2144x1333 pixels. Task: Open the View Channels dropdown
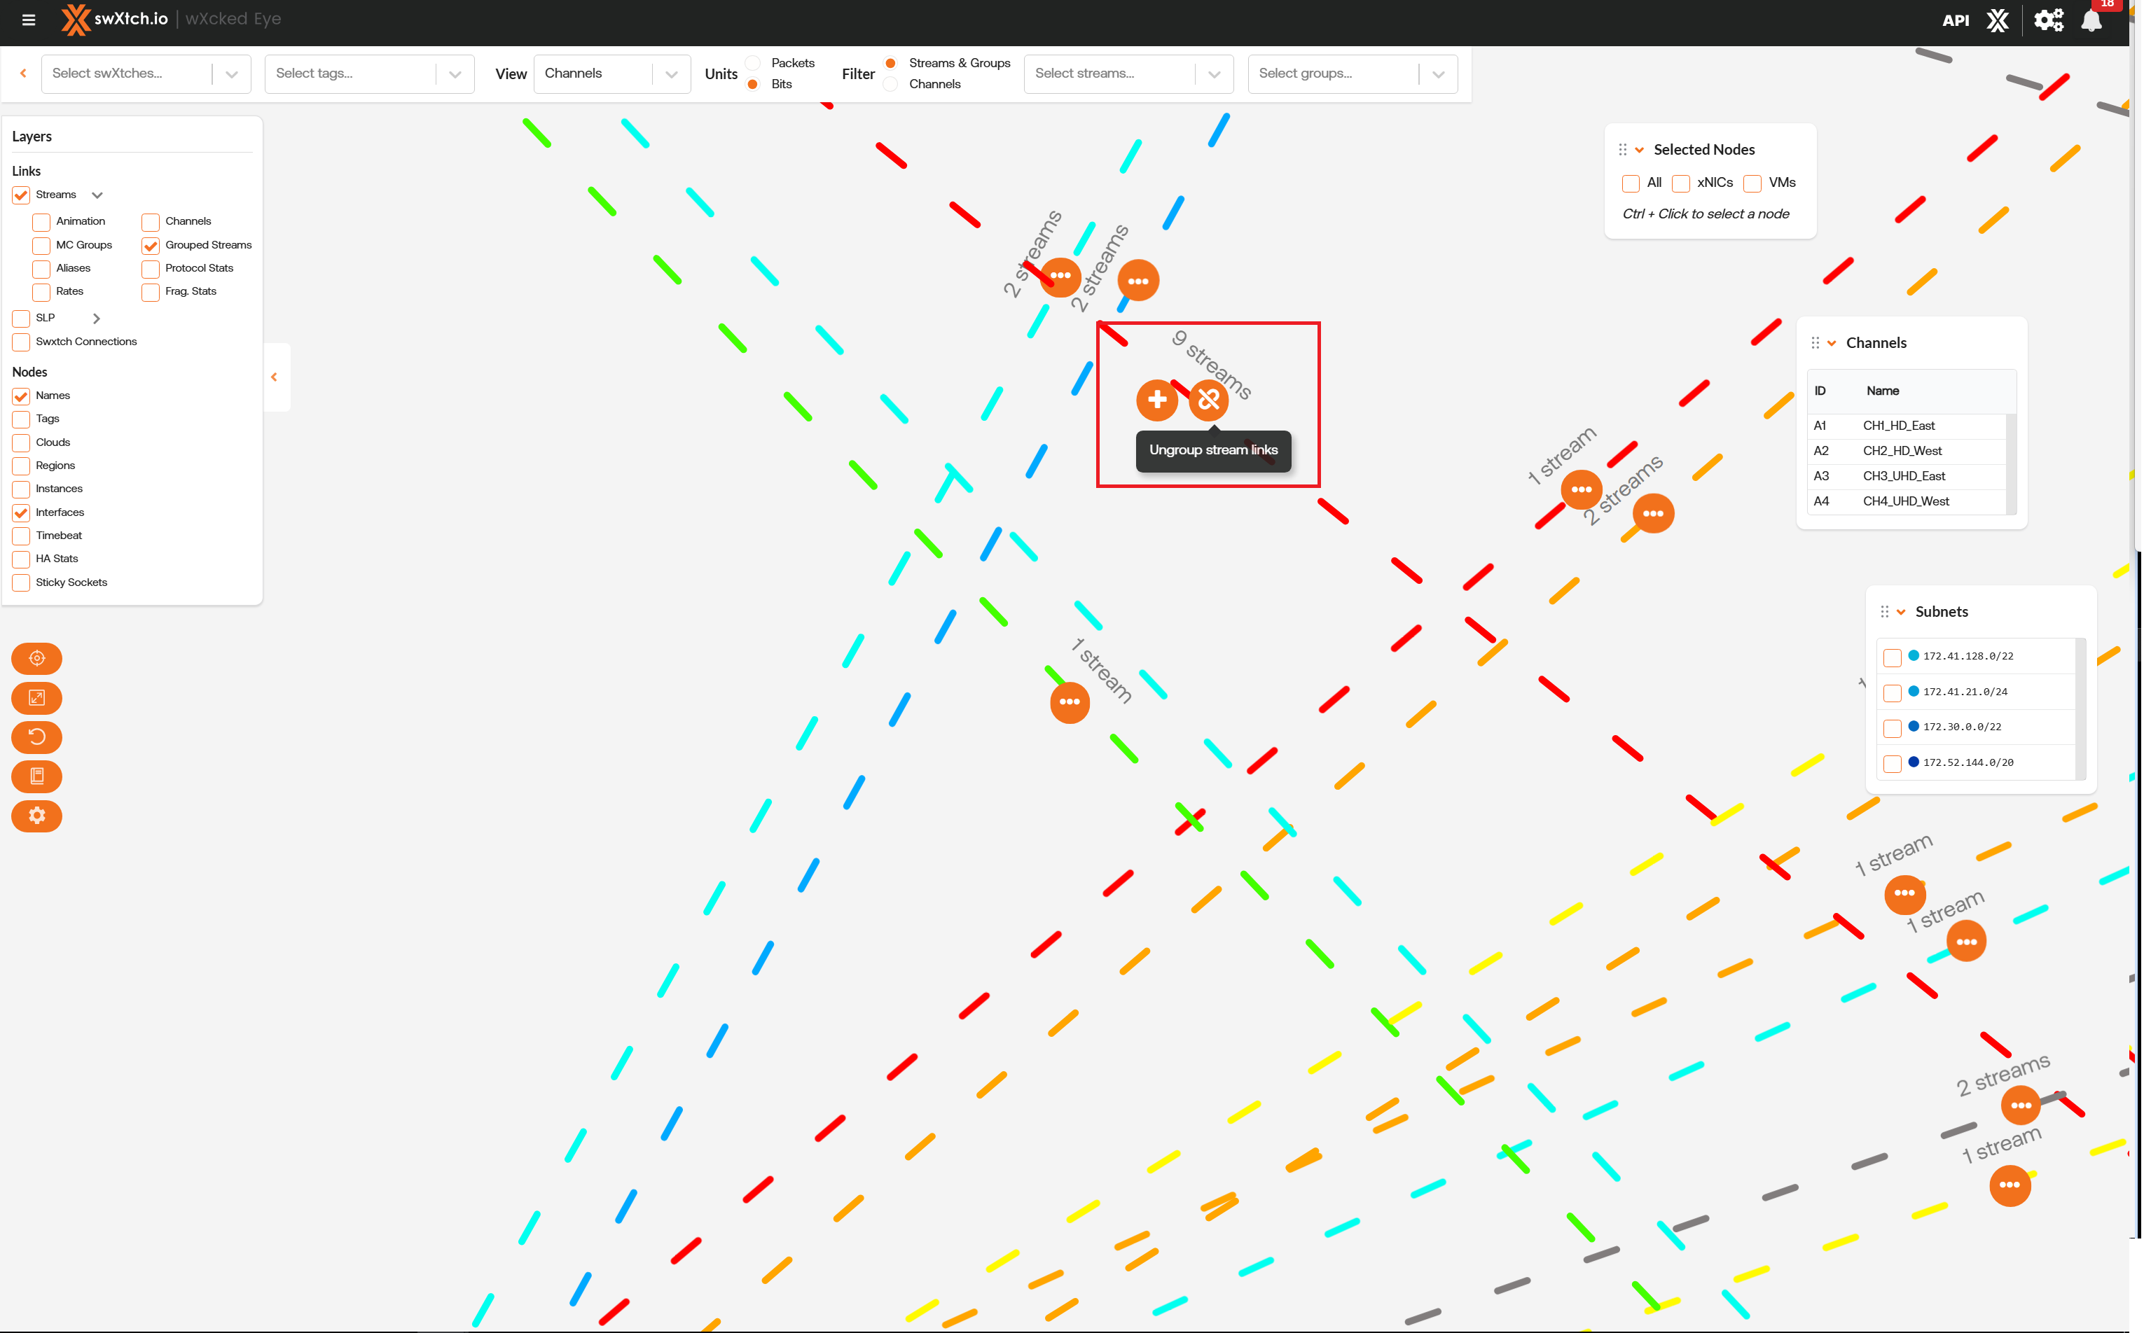(x=611, y=74)
